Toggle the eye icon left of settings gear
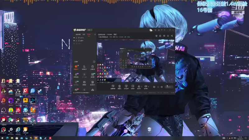The image size is (249, 140). click(158, 87)
